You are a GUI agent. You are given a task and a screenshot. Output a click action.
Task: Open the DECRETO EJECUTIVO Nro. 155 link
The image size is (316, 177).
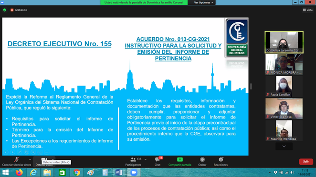tap(60, 44)
